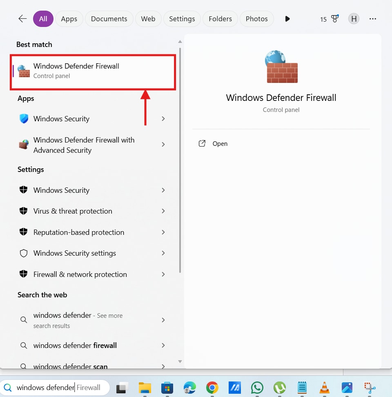
Task: Launch Windows Defender Firewall with Advanced Security
Action: pyautogui.click(x=84, y=145)
